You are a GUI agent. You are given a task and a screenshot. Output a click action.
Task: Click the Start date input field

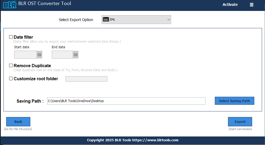[x=25, y=55]
